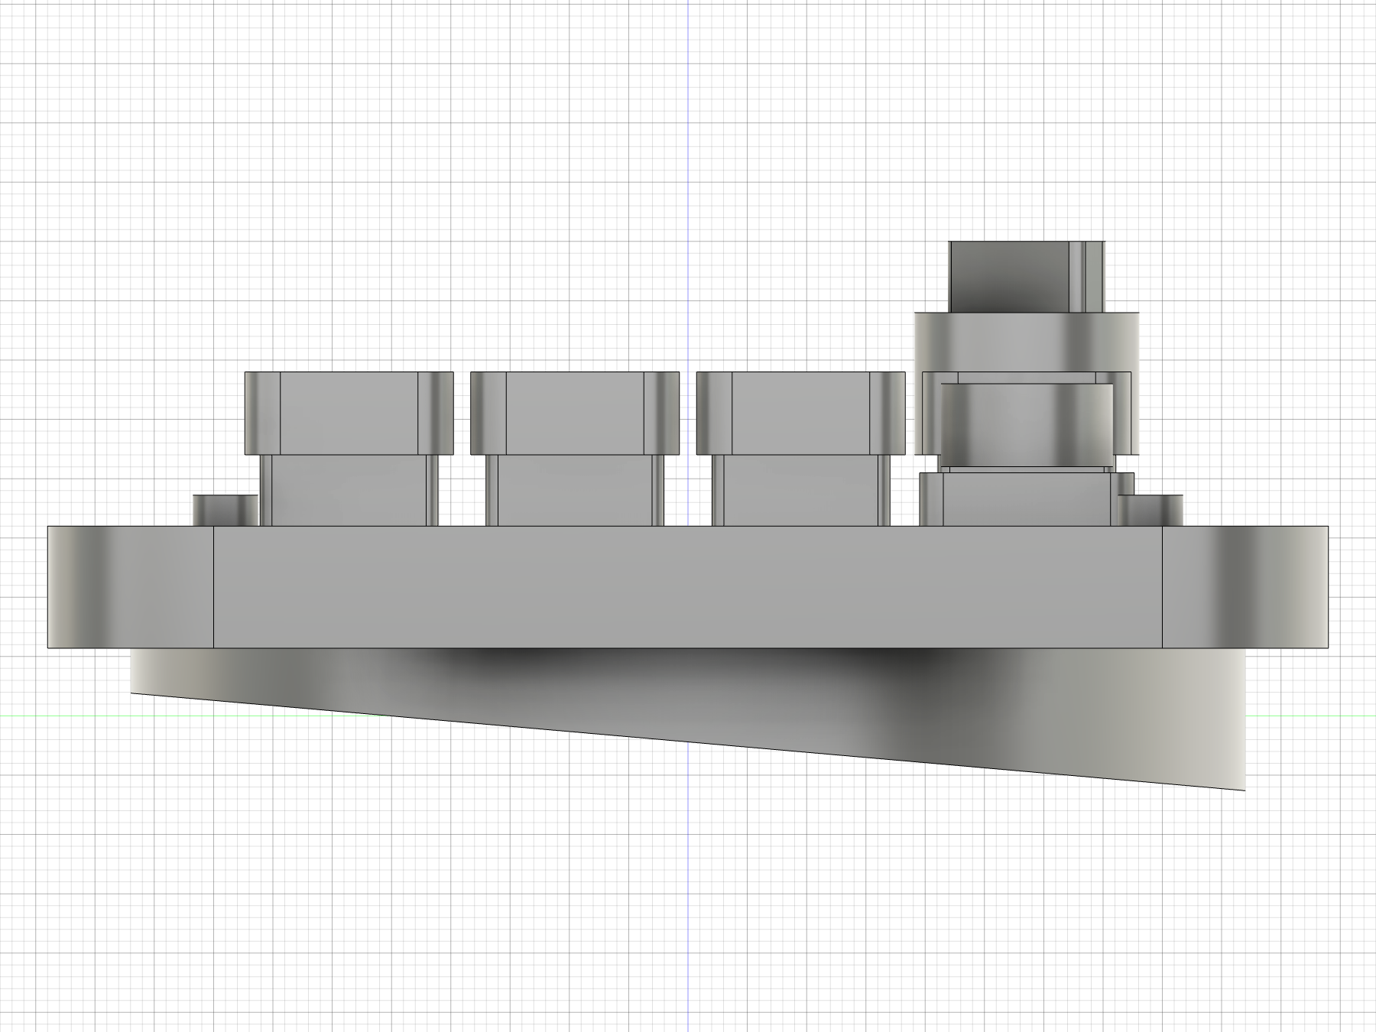1376x1032 pixels.
Task: Select the rounded left corner of the base plate
Action: coord(130,587)
